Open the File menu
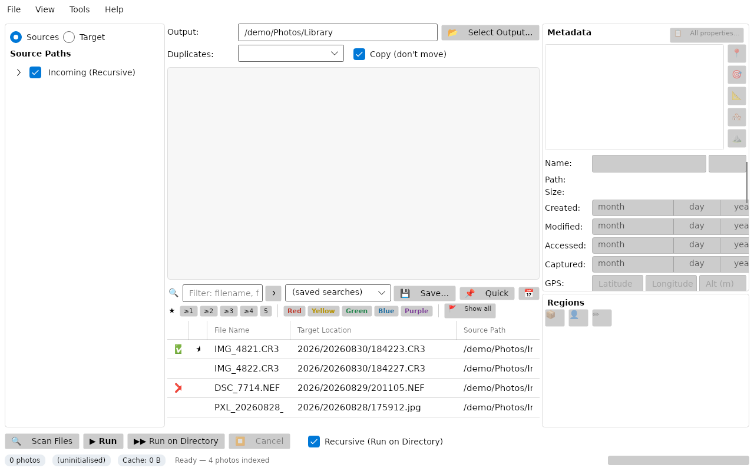 [x=14, y=9]
